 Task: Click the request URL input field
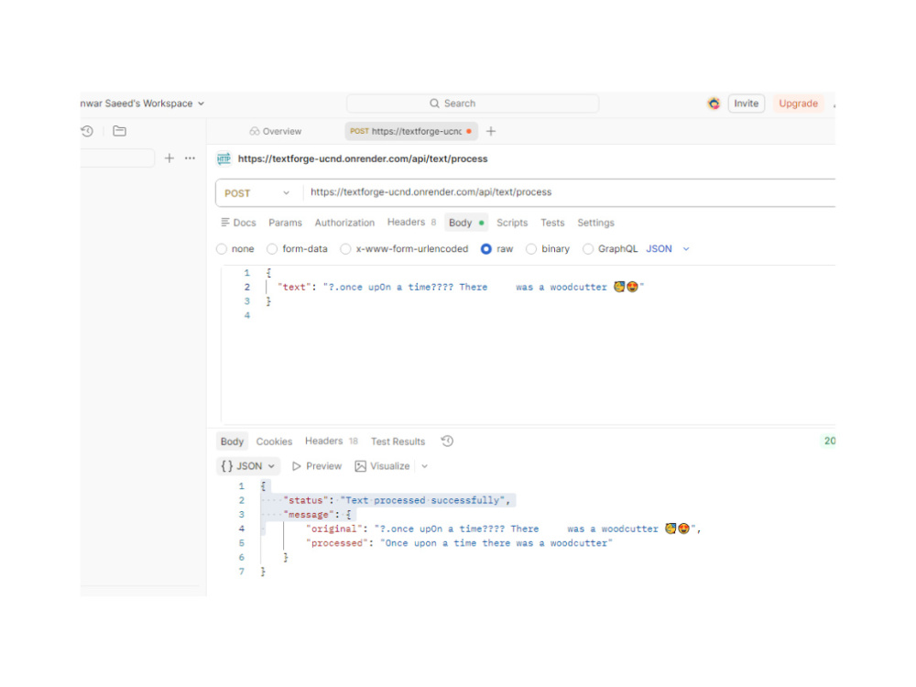pos(570,192)
